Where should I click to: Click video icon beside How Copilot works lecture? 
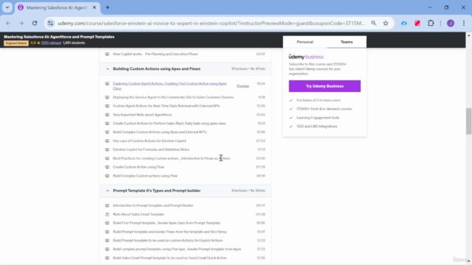pos(107,54)
